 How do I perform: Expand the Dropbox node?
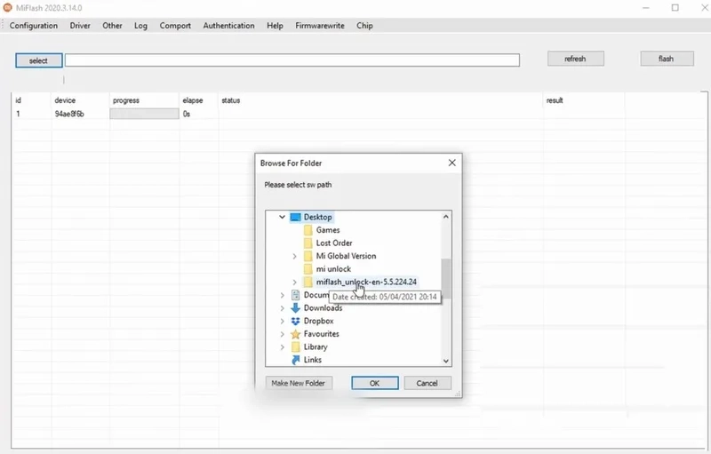coord(282,321)
